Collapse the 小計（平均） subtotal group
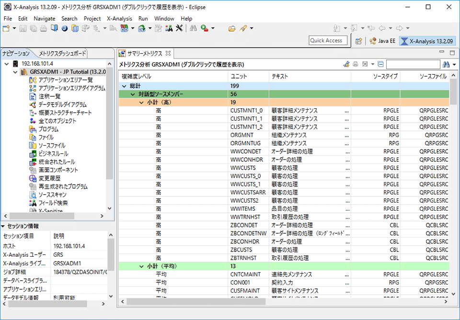Screen dimensions: 460x320 click(x=141, y=266)
